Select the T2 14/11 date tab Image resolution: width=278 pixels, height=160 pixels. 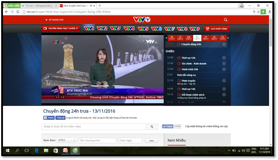pyautogui.click(x=197, y=38)
